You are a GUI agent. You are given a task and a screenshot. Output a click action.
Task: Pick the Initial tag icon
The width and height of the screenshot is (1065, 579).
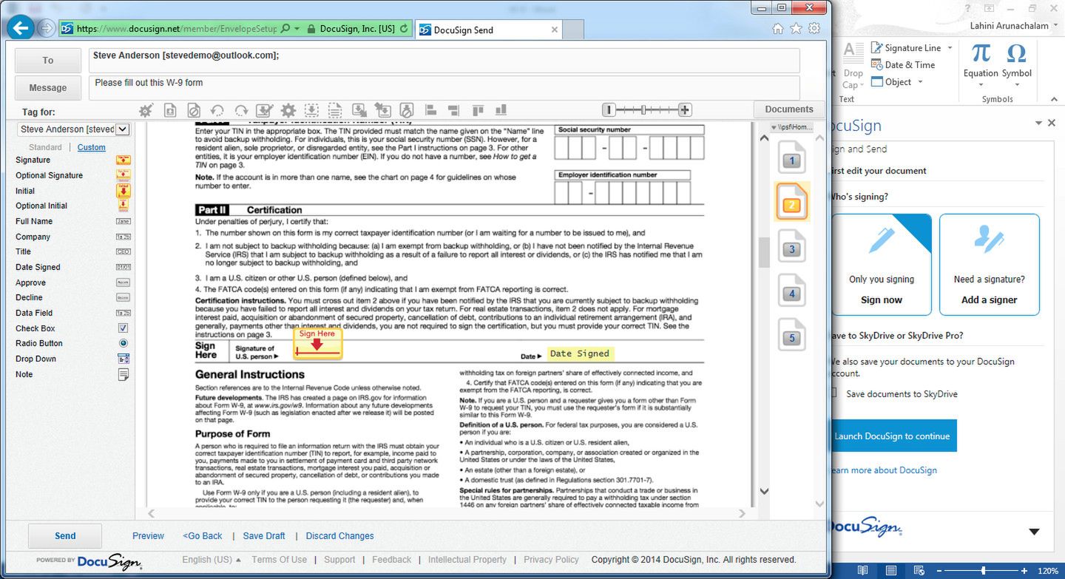click(x=124, y=191)
